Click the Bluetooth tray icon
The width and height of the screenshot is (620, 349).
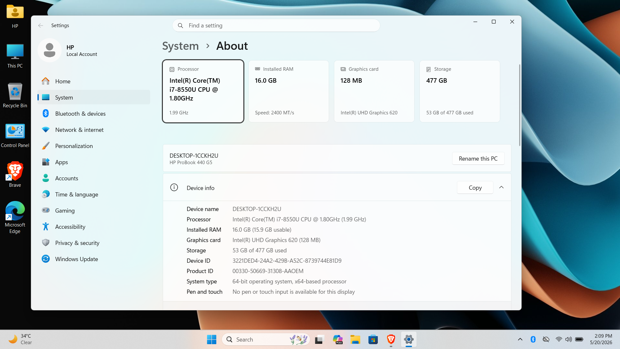[533, 339]
